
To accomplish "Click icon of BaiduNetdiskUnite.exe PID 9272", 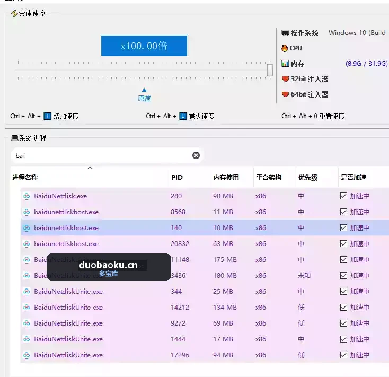I will pos(26,323).
